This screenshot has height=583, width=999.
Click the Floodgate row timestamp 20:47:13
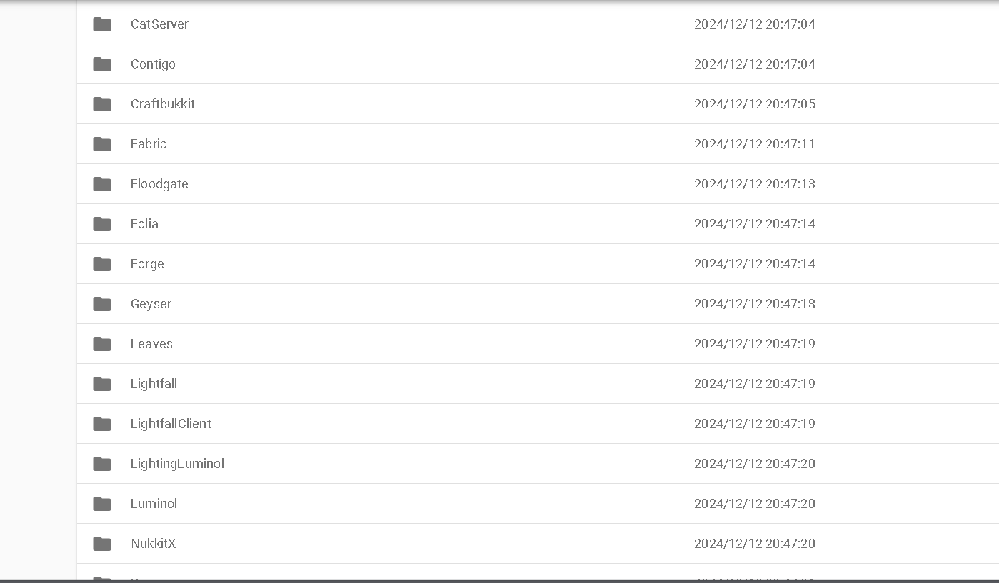coord(755,184)
